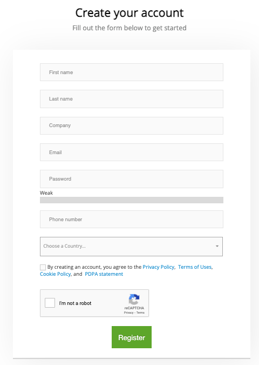
Task: Focus the Last name input field
Action: pos(132,99)
